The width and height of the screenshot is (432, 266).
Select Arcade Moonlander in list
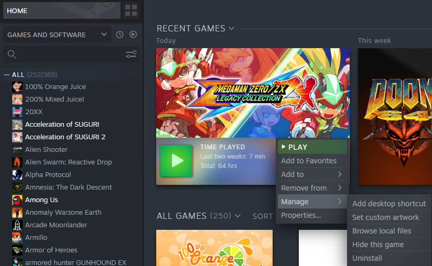(x=56, y=225)
